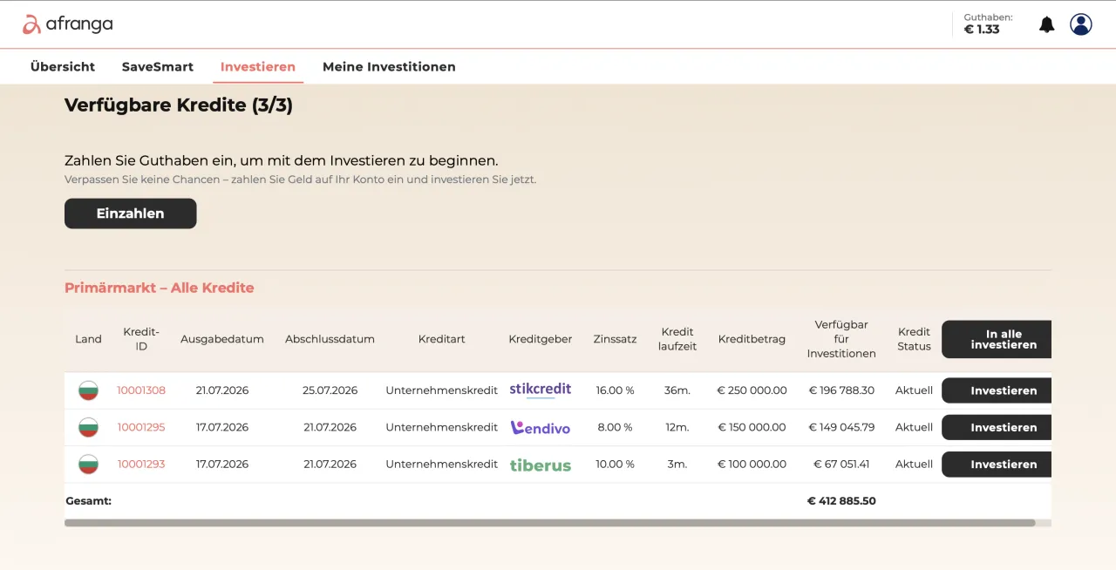Click Verfügbare Kredite (3/3) heading
The width and height of the screenshot is (1116, 570).
179,105
